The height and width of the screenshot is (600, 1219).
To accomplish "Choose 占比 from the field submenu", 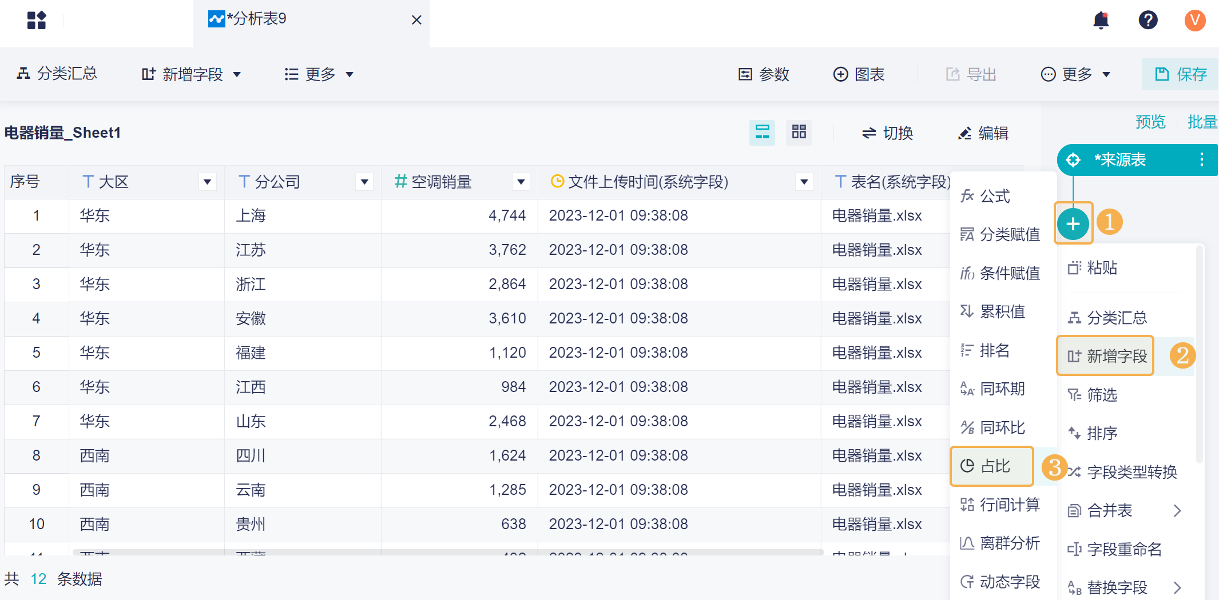I will pos(992,466).
